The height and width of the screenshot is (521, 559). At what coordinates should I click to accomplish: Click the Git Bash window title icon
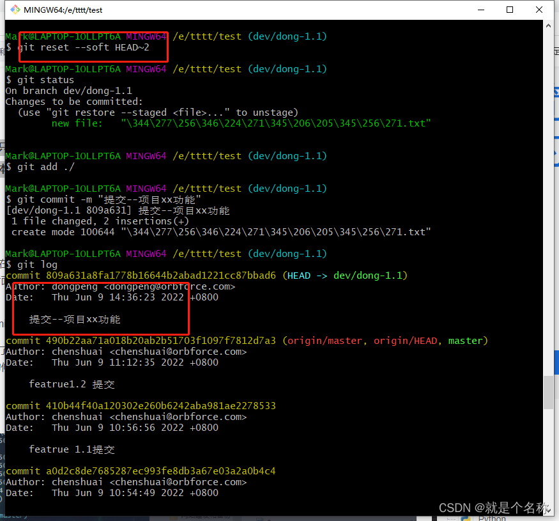pos(15,10)
